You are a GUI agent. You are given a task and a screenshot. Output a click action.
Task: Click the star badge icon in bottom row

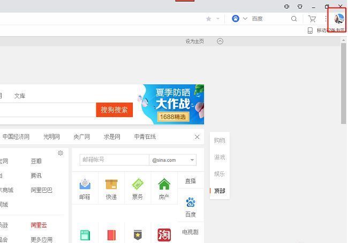[138, 235]
